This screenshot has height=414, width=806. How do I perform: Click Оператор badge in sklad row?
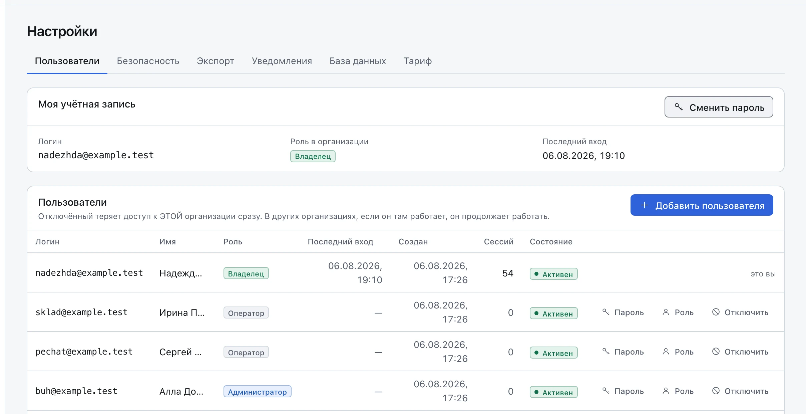click(x=246, y=313)
